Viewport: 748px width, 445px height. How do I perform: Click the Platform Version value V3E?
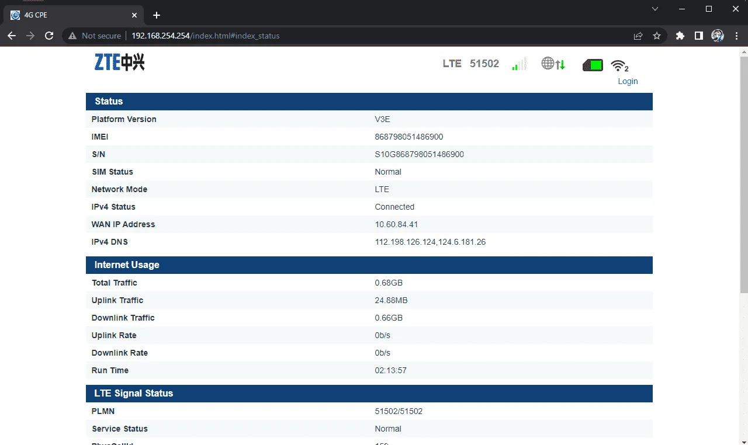point(382,119)
